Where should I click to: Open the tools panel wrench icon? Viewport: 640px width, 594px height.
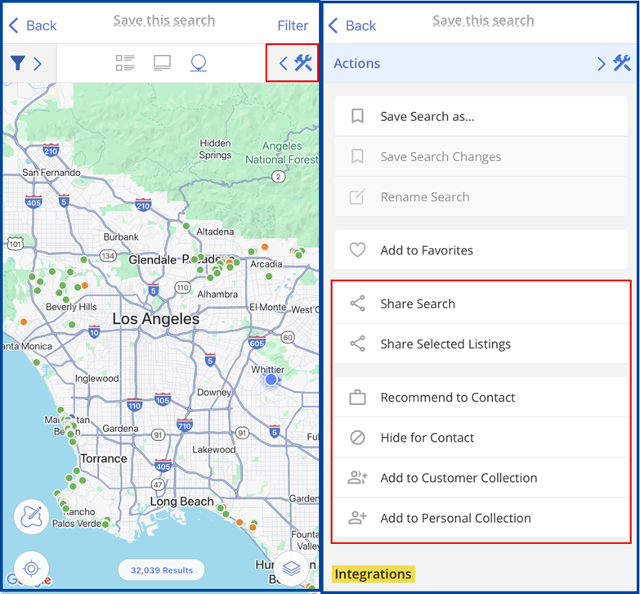(x=303, y=63)
